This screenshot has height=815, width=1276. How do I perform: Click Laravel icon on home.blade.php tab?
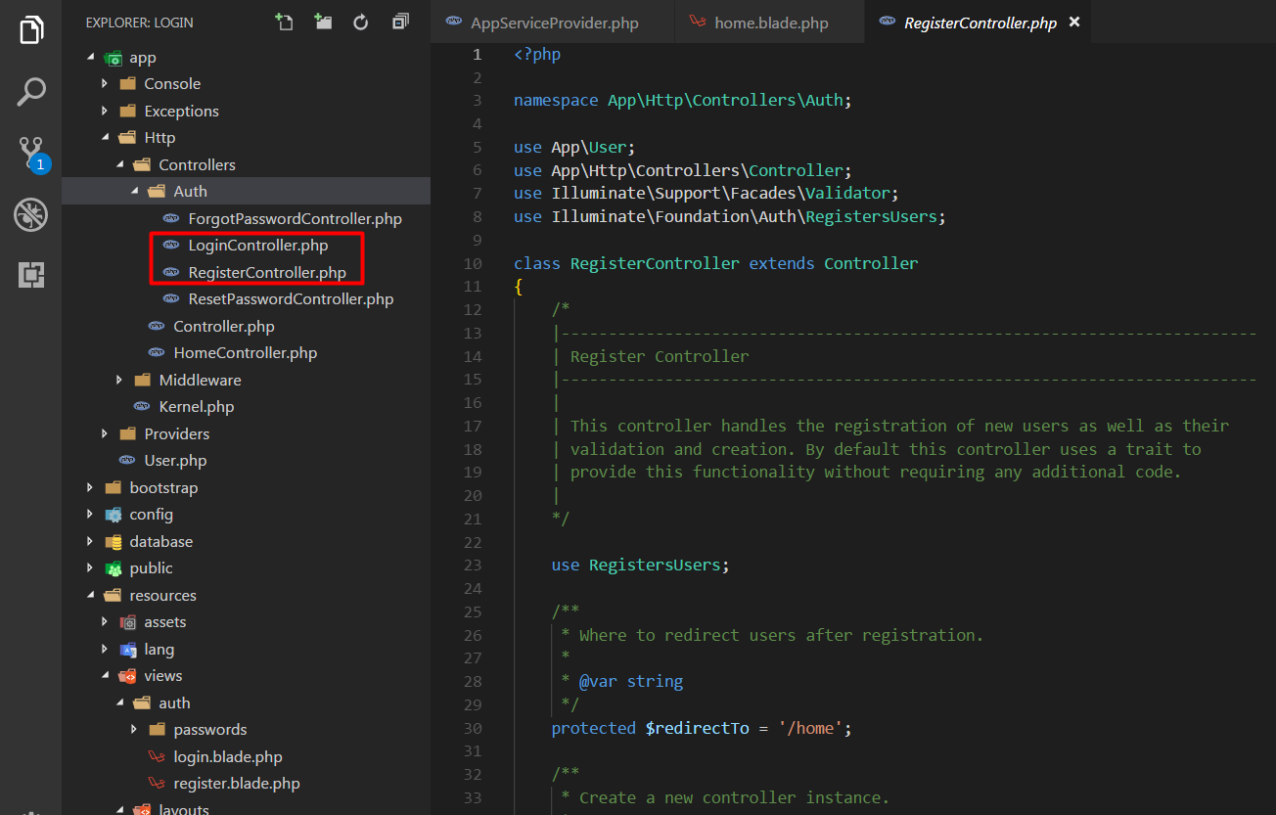[x=698, y=22]
